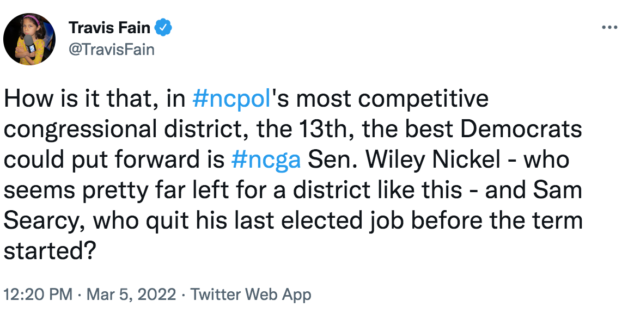The image size is (634, 319).
Task: Open the three-dot more options menu
Action: pyautogui.click(x=608, y=28)
